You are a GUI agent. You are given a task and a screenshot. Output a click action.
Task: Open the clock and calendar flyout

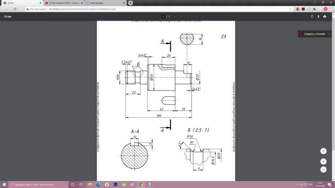pyautogui.click(x=320, y=184)
